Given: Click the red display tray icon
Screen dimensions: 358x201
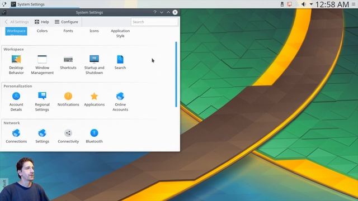Looking at the screenshot, I should (x=290, y=4).
